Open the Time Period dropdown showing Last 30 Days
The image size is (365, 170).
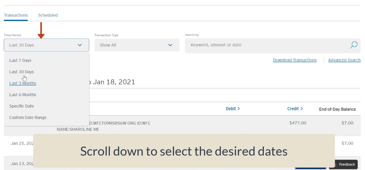46,45
